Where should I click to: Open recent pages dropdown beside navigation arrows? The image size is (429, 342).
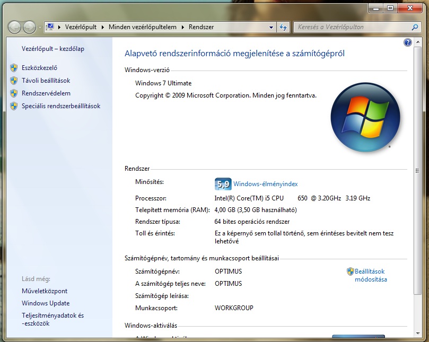[x=40, y=28]
